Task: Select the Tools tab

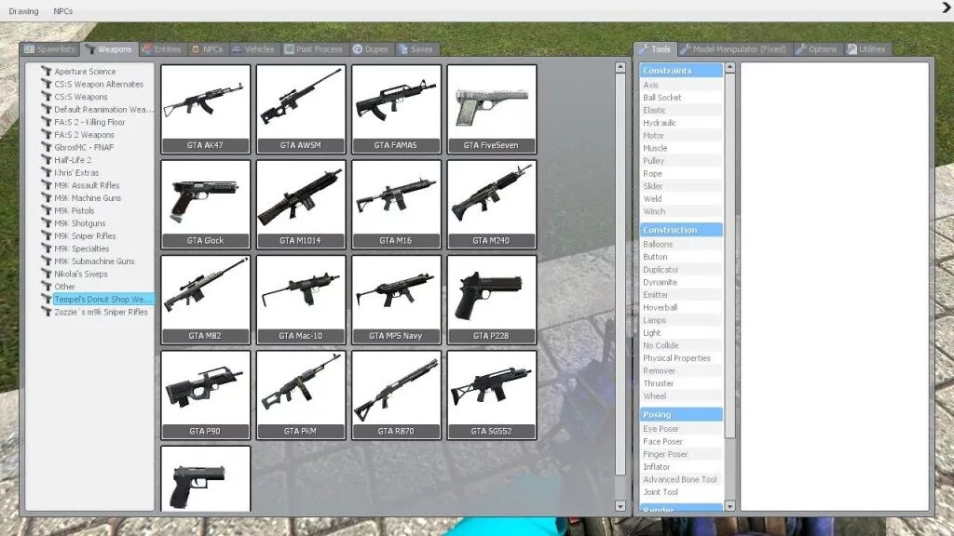Action: 655,49
